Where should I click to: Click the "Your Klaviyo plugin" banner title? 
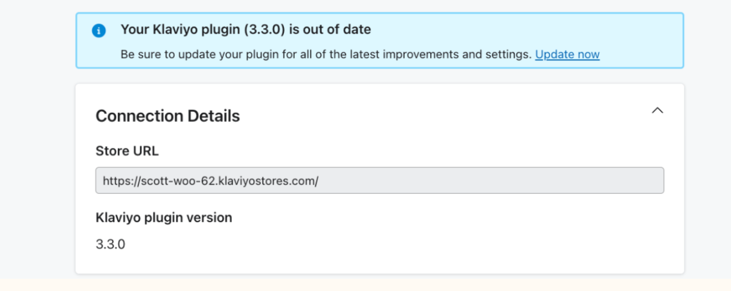[x=245, y=29]
